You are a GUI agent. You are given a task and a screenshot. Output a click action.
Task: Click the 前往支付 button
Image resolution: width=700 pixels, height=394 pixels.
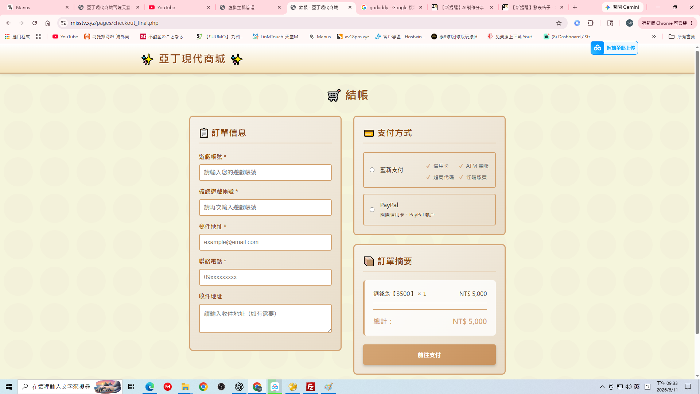pyautogui.click(x=429, y=355)
